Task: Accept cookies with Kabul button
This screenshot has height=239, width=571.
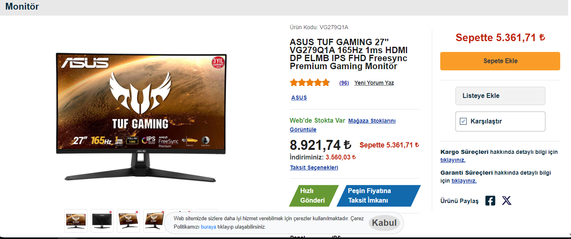Action: coord(384,223)
